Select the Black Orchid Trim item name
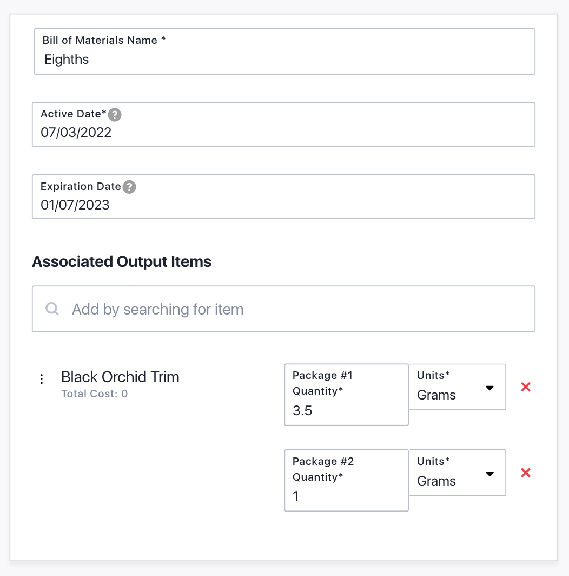 tap(120, 377)
